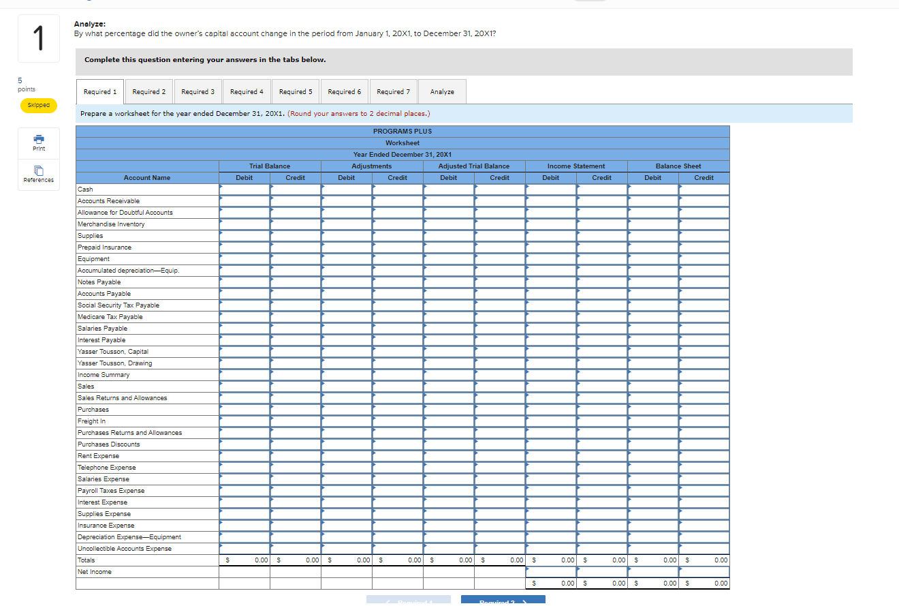Select Allowance for Doubtful Accounts credit cell
Screen dimensions: 899x606
coord(296,213)
